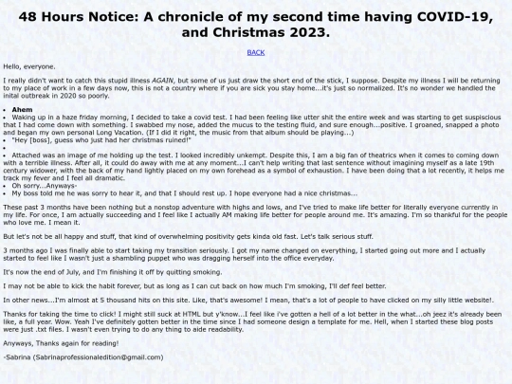Click the 'Oh sorry...Anyways-' bullet
The image size is (512, 384).
click(x=45, y=186)
